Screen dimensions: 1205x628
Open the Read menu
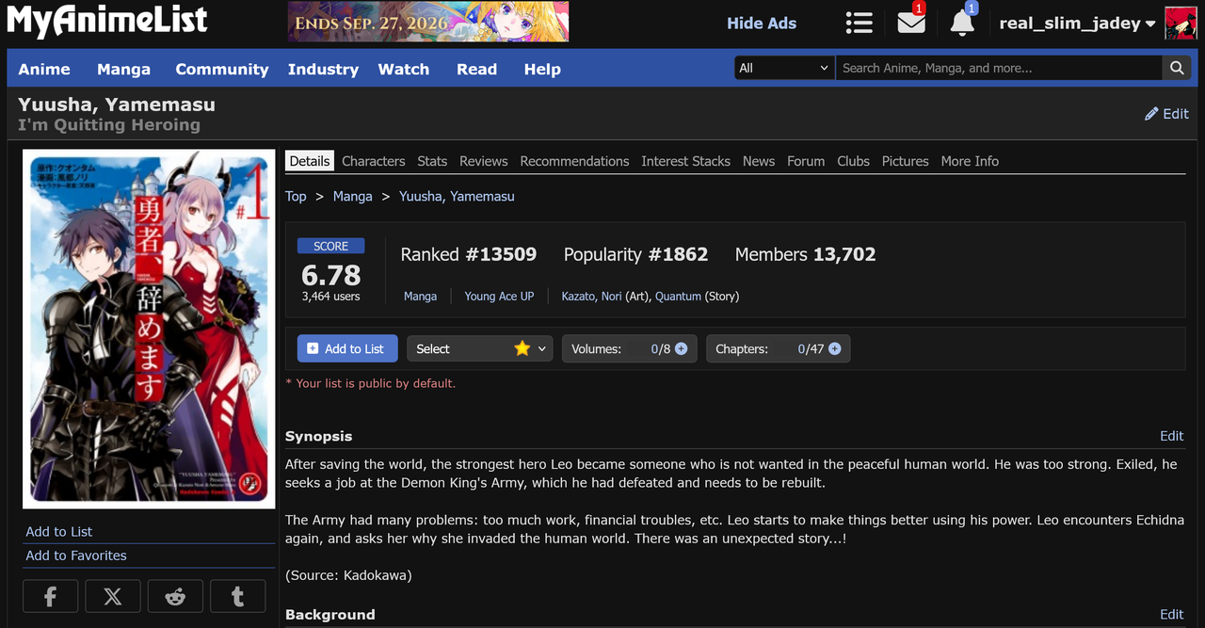click(x=476, y=69)
